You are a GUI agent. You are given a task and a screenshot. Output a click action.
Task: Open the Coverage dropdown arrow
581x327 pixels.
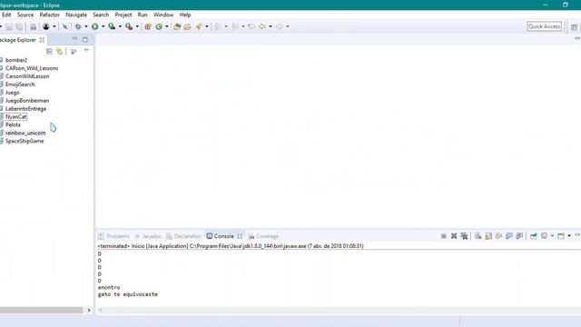(120, 26)
